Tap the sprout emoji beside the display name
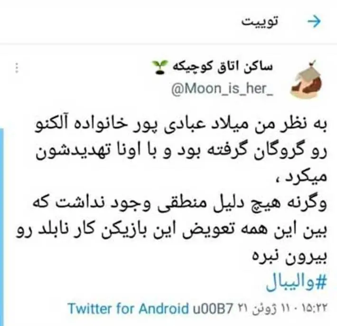Screen dimensions: 337x326 coord(160,67)
